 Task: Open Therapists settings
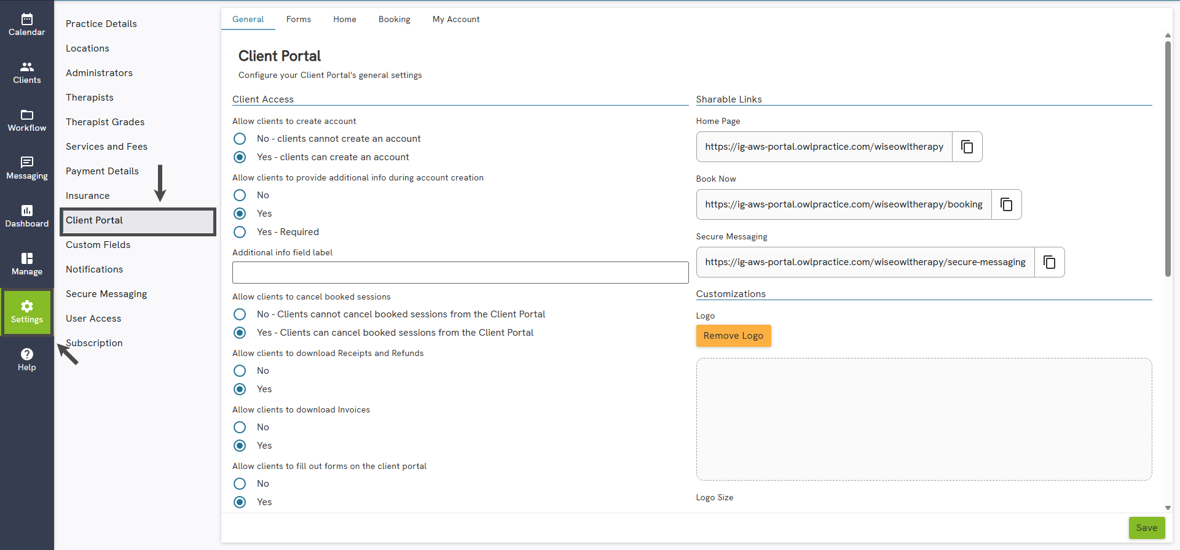click(90, 98)
